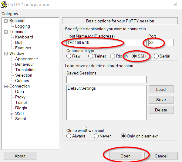Set close window on exit to Always
Image resolution: width=182 pixels, height=162 pixels.
[69, 136]
